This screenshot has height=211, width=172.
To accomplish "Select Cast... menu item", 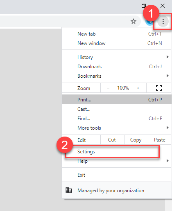I will coord(117,109).
